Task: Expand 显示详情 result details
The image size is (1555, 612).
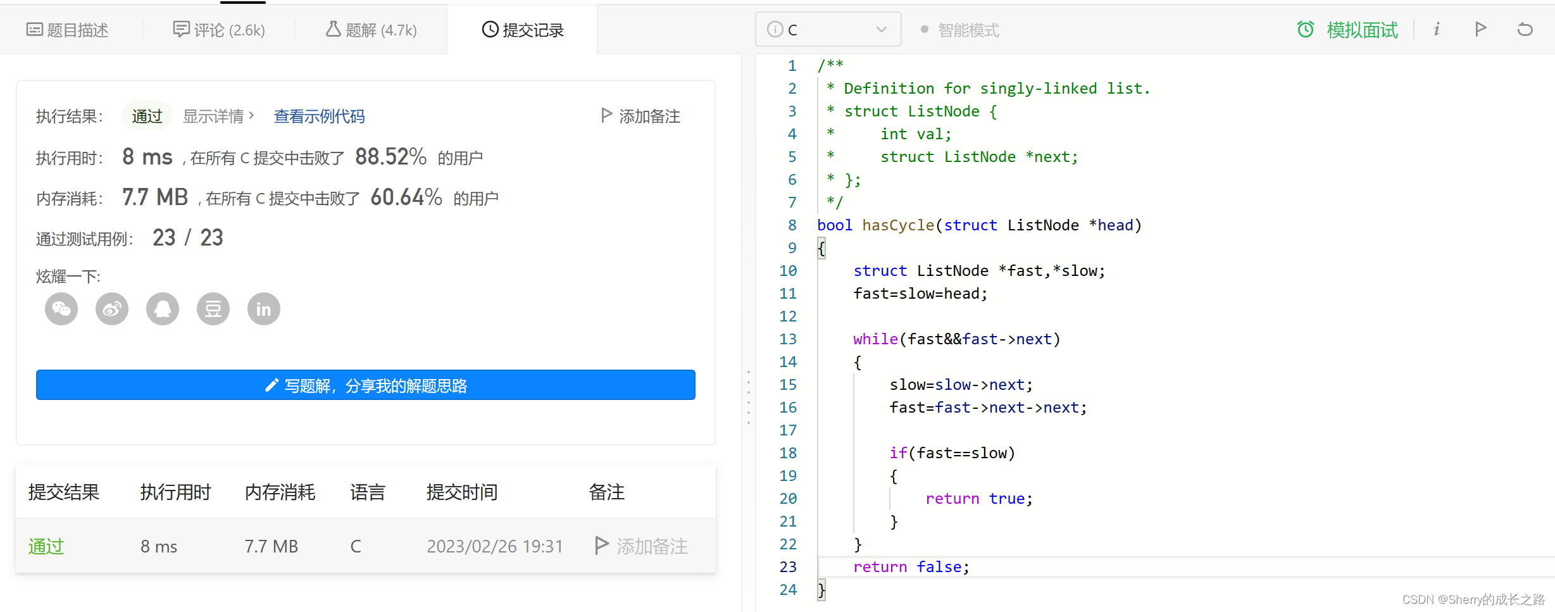Action: [218, 116]
